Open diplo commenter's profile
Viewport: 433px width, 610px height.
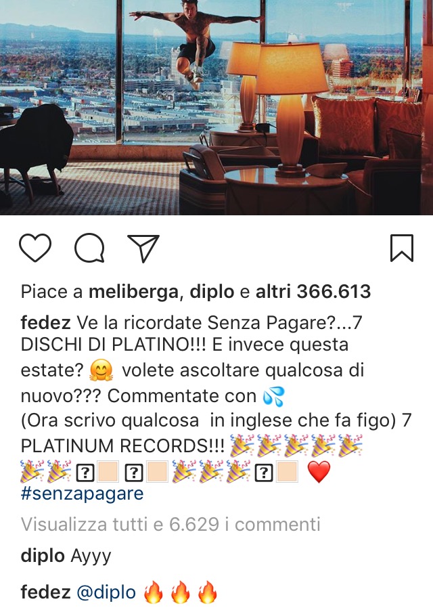43,555
